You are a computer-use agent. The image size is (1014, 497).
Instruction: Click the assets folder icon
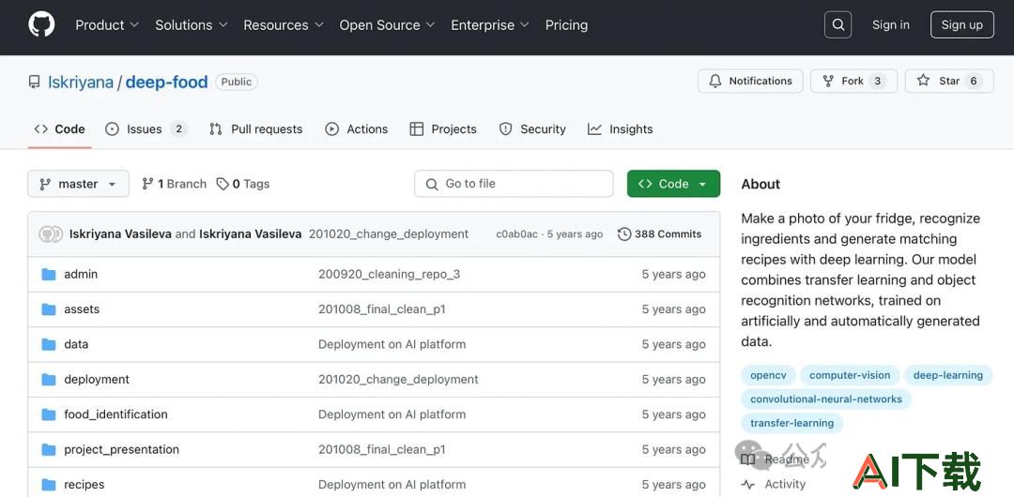pyautogui.click(x=49, y=309)
